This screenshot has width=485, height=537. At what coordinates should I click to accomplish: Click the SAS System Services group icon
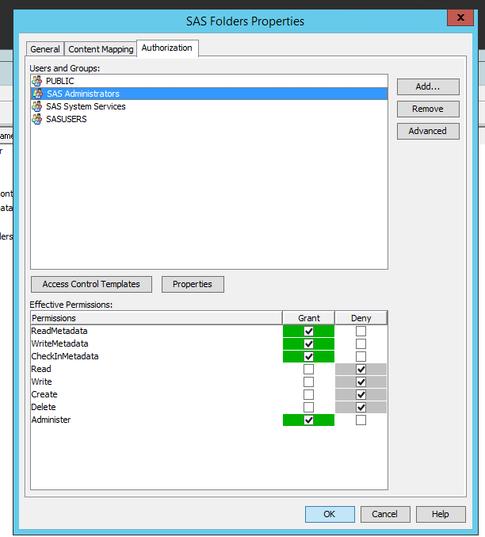37,106
